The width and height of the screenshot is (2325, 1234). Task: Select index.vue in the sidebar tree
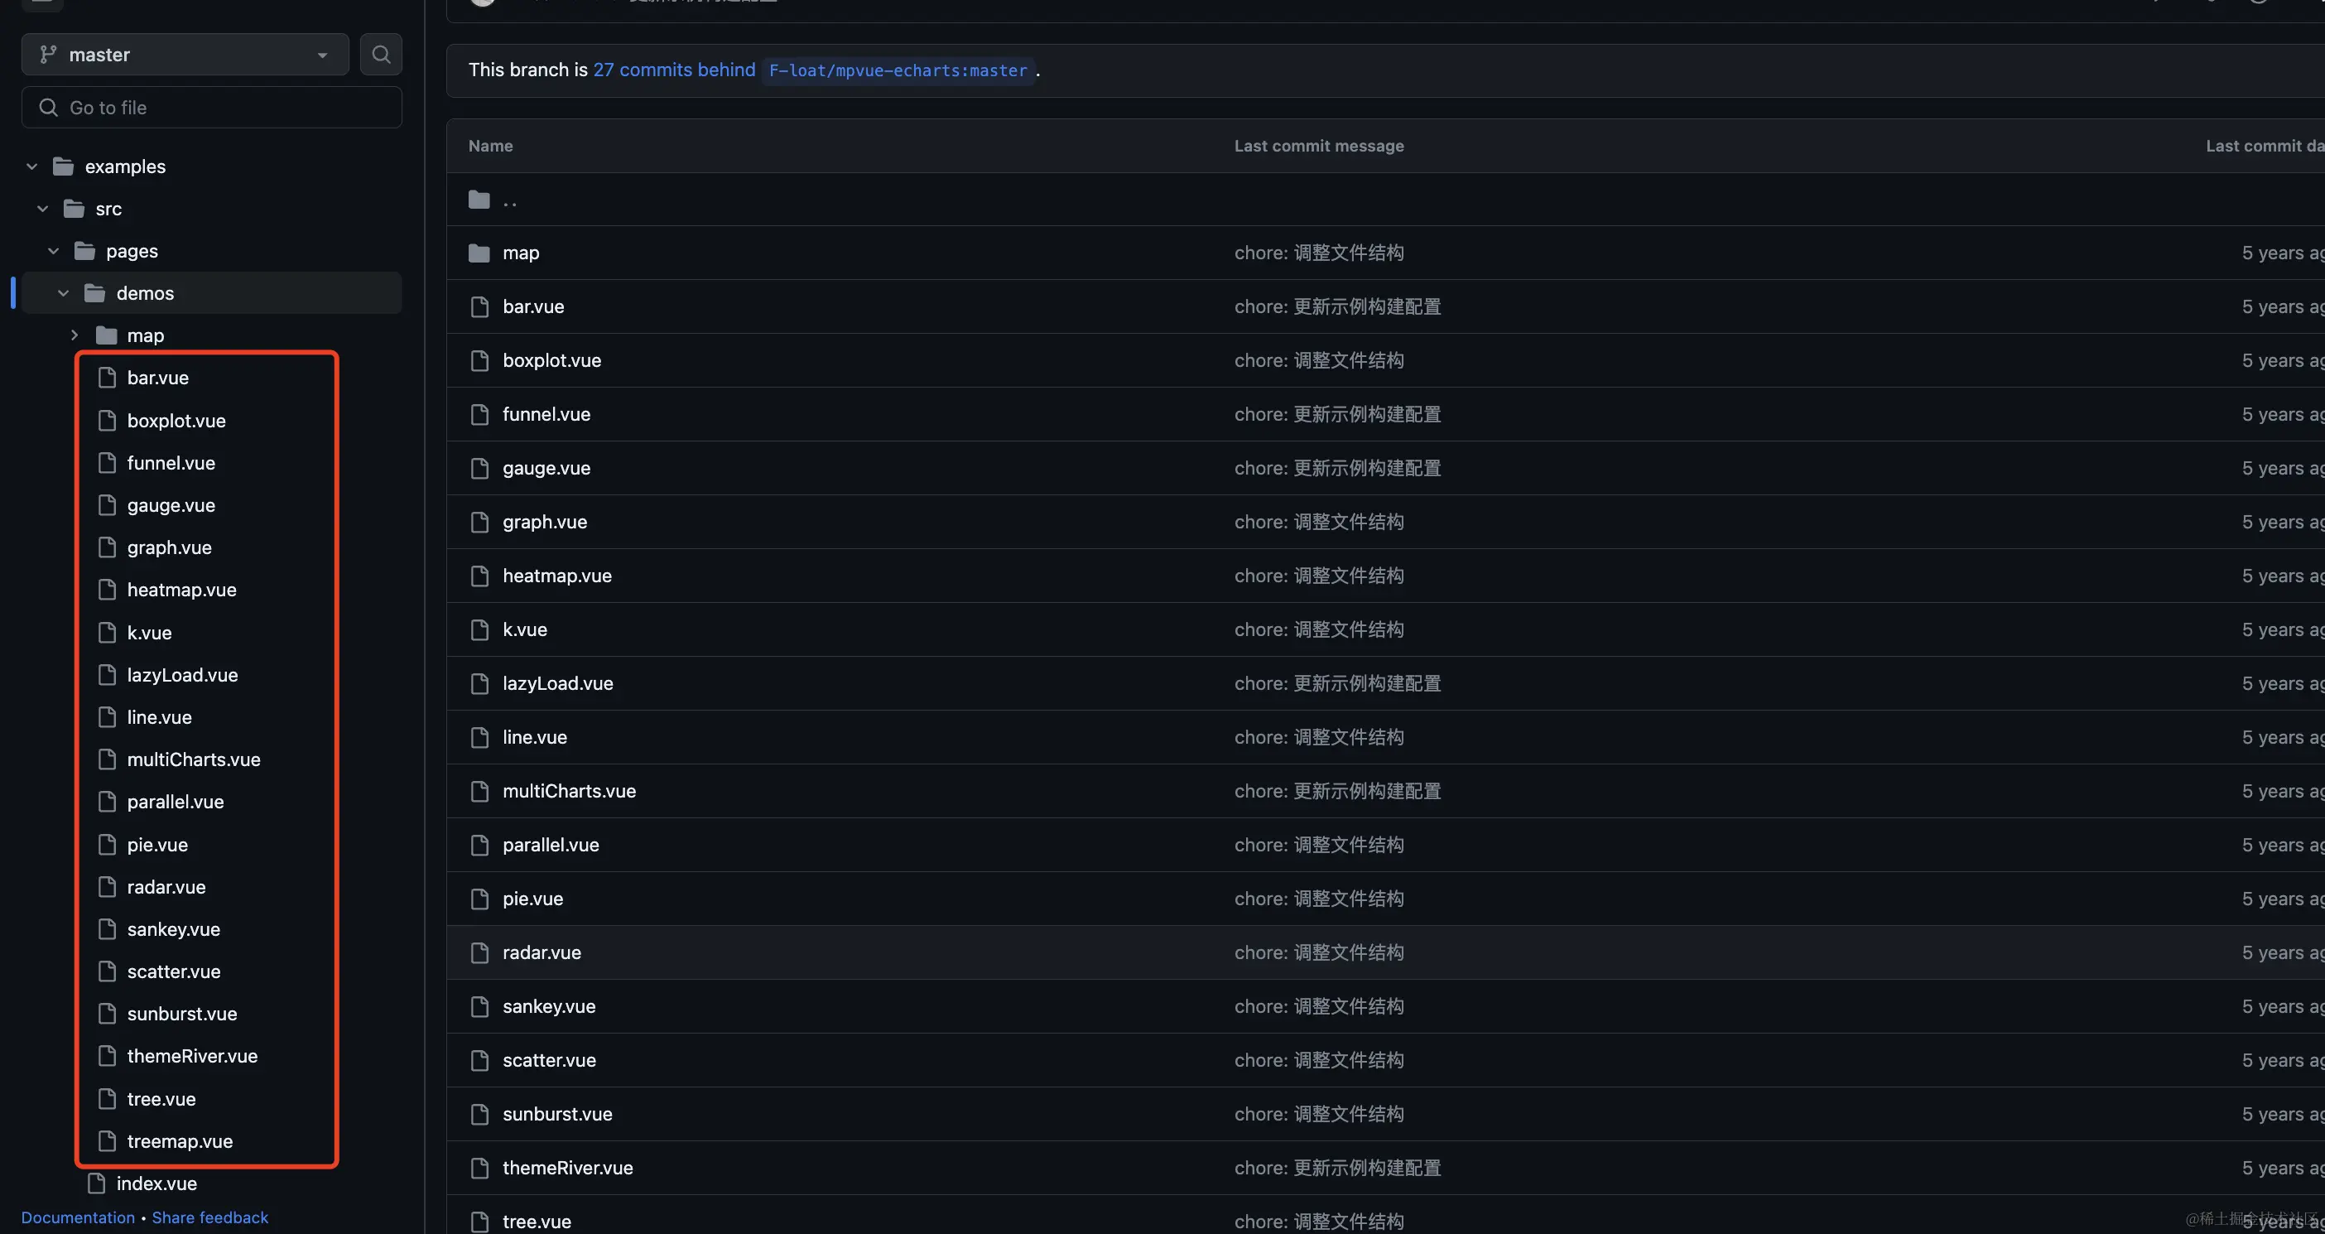coord(156,1183)
